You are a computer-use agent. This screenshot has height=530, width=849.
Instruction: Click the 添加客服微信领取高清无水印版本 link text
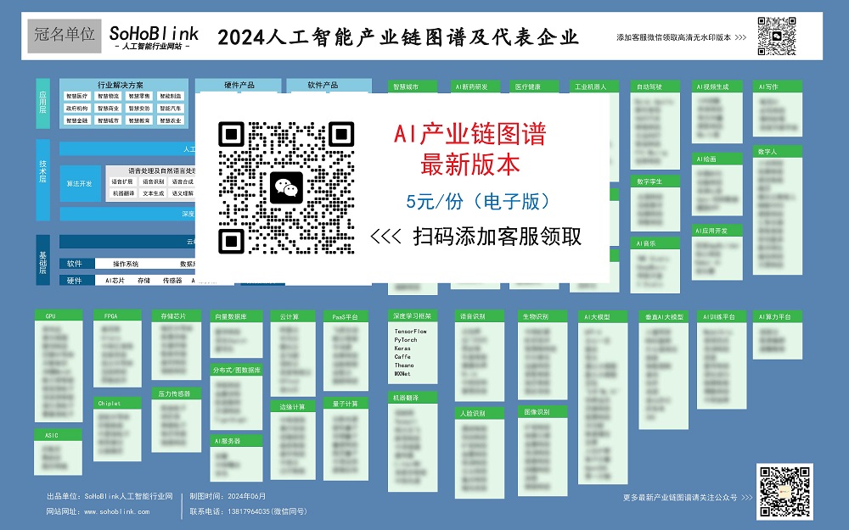tap(673, 37)
